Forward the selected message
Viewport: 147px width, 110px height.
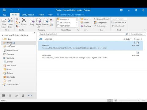point(46,22)
